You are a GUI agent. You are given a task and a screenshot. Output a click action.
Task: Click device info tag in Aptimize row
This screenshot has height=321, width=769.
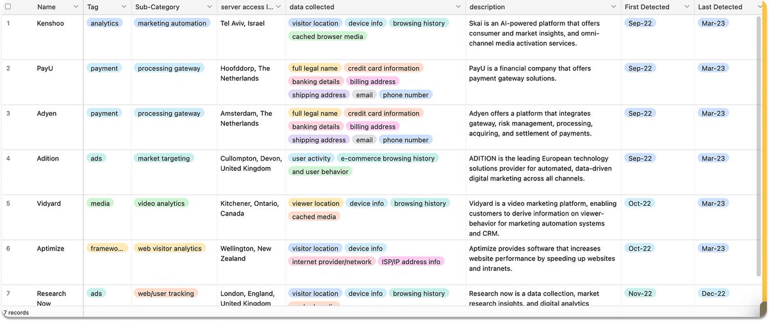366,249
